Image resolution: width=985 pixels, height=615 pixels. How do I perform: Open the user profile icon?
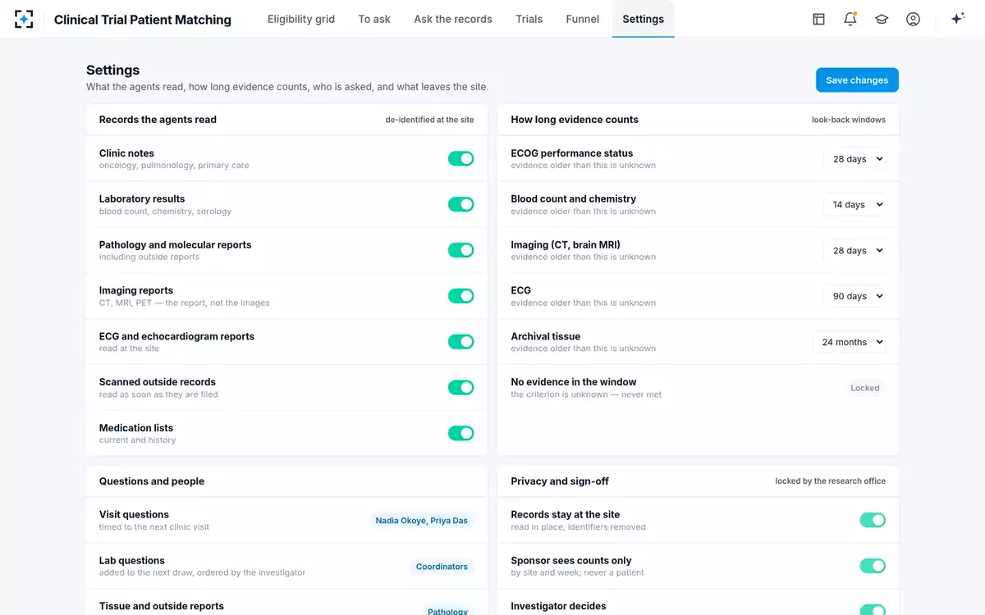[913, 19]
